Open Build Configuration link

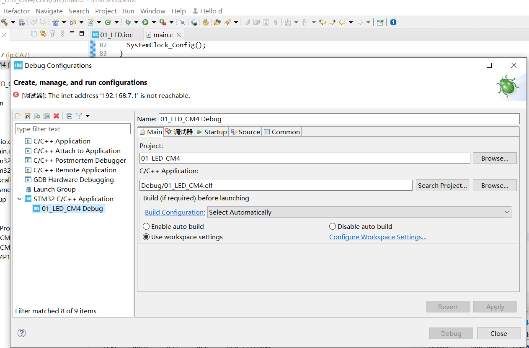(175, 212)
